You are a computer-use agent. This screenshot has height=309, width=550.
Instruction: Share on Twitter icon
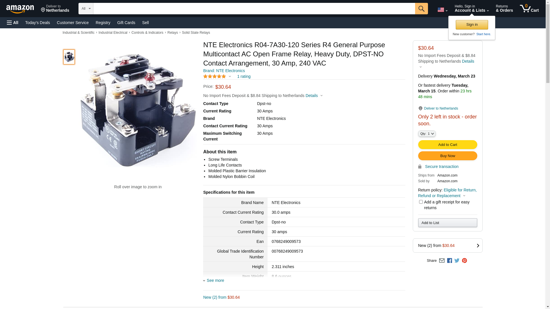(457, 261)
